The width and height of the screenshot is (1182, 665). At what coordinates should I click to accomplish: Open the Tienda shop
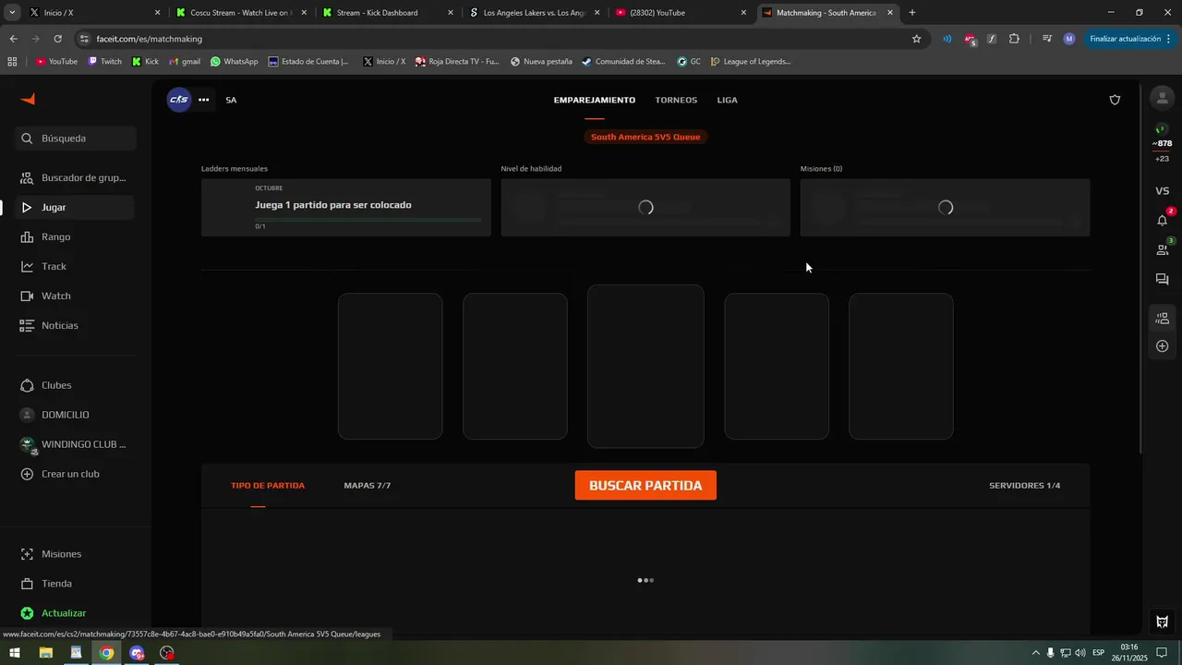(76, 584)
